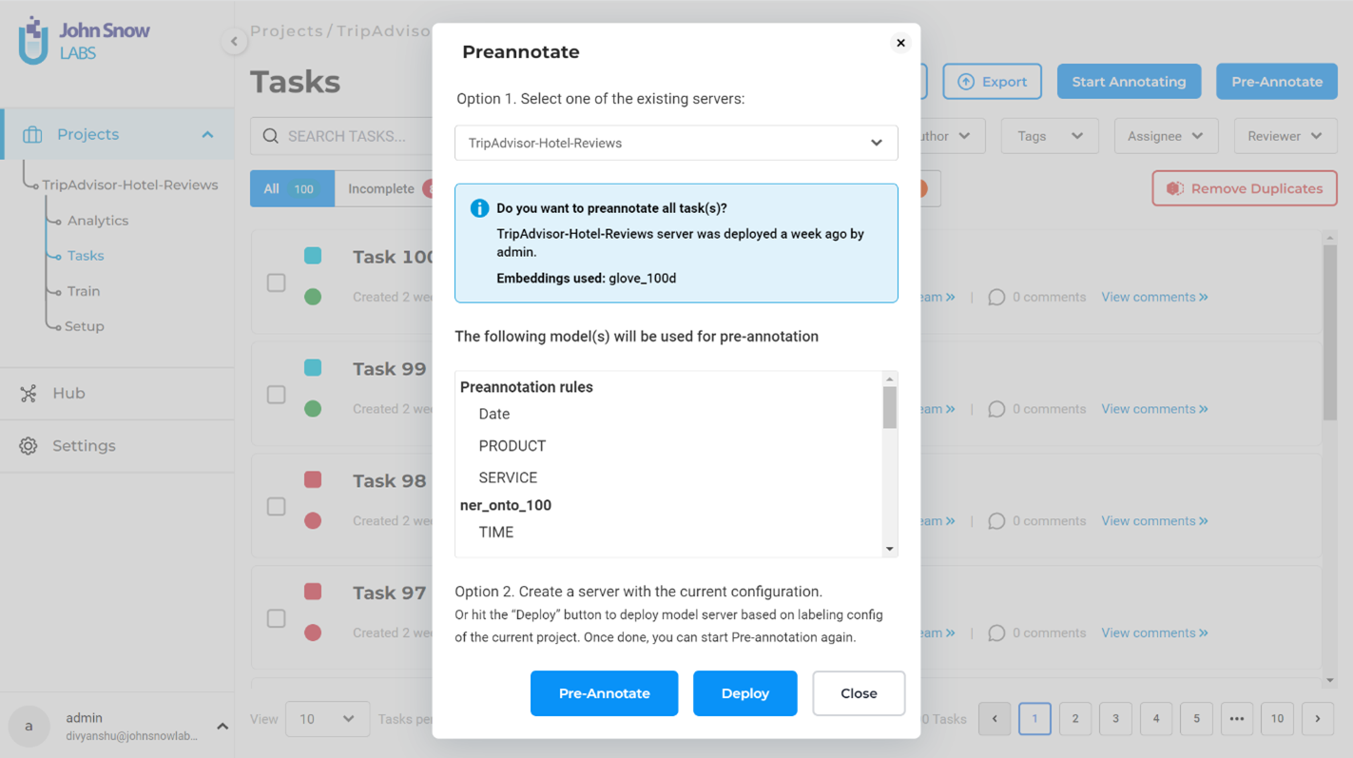Image resolution: width=1353 pixels, height=758 pixels.
Task: Open the TripAdvisor-Hotel-Reviews project tree item
Action: [x=130, y=185]
